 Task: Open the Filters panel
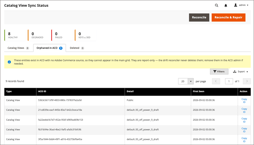tap(219, 71)
